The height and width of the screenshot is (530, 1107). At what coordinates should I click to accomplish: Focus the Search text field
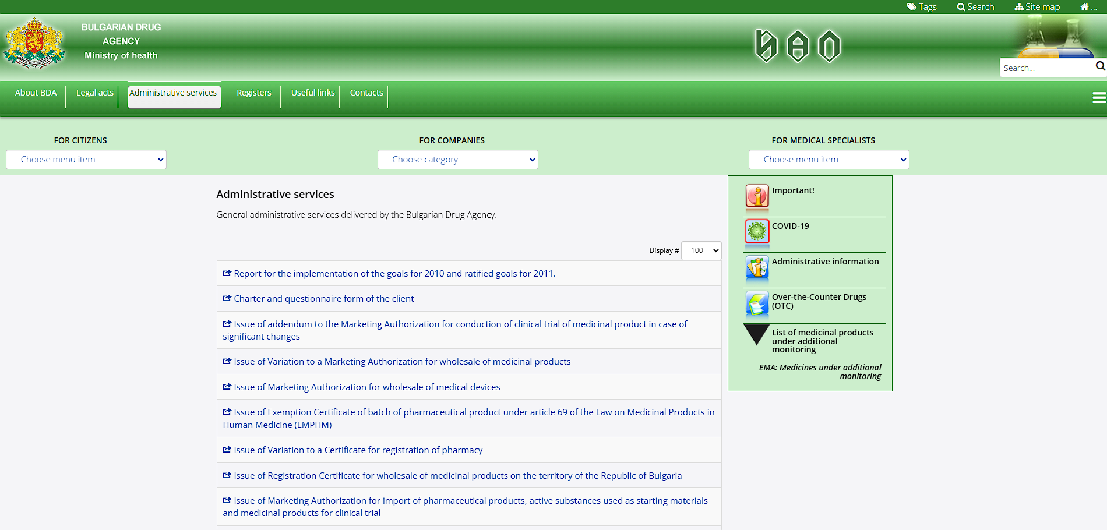pyautogui.click(x=1046, y=68)
